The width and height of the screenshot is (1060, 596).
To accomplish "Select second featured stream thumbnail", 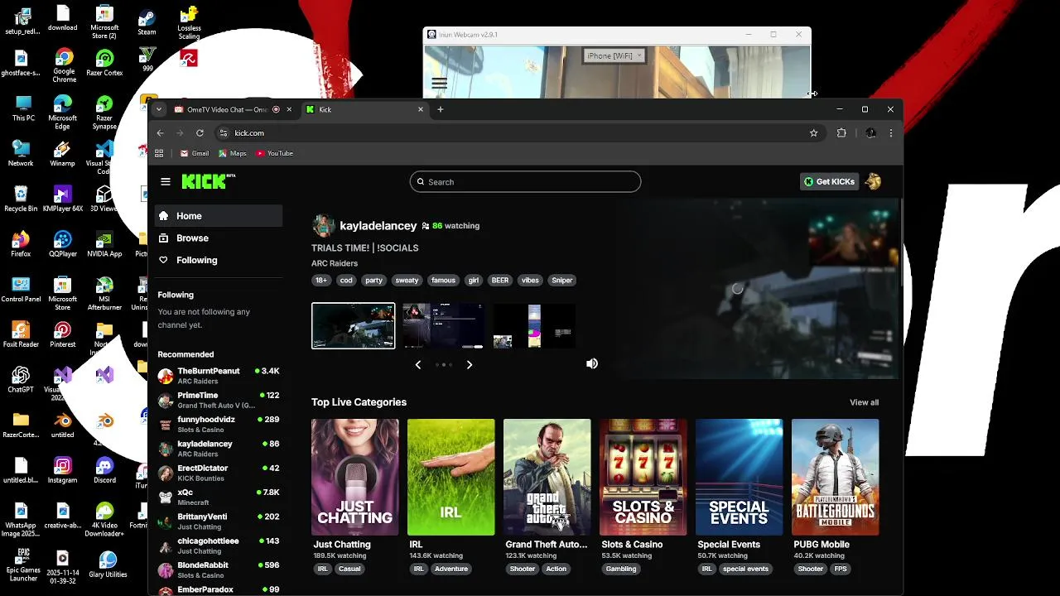I will (443, 325).
